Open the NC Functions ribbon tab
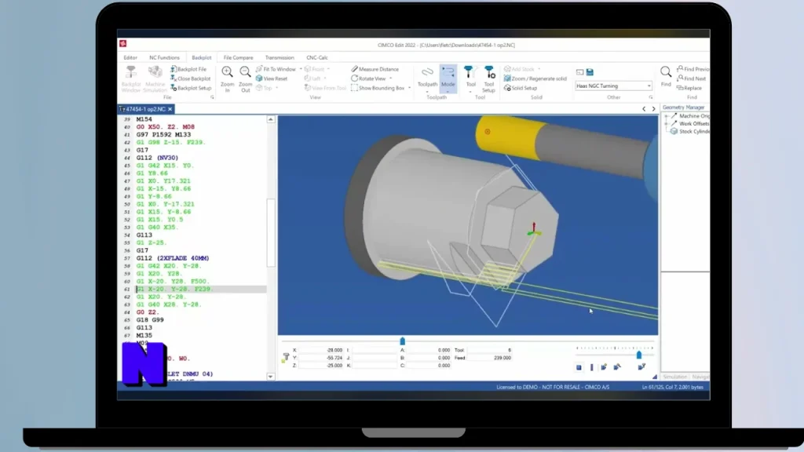Screen dimensions: 804x452 point(164,58)
